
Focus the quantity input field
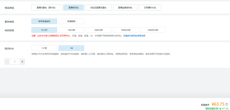(15, 62)
